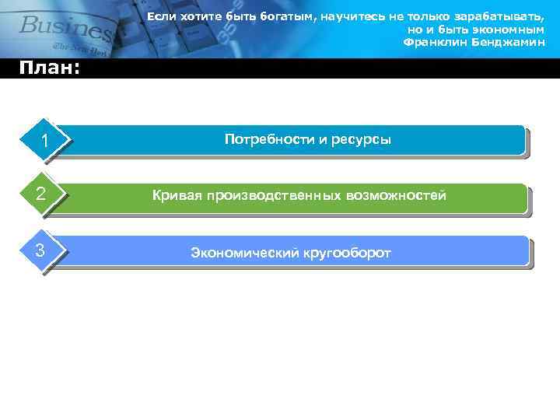Click the text 'но и быть экономным'
The width and height of the screenshot is (560, 420).
coord(476,30)
